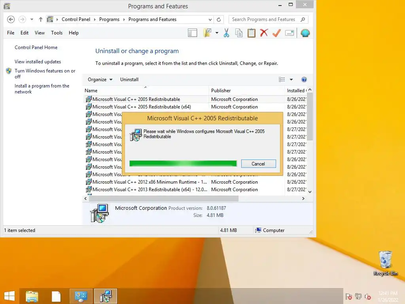Open Control Panel Home link
The height and width of the screenshot is (304, 405).
tap(36, 47)
